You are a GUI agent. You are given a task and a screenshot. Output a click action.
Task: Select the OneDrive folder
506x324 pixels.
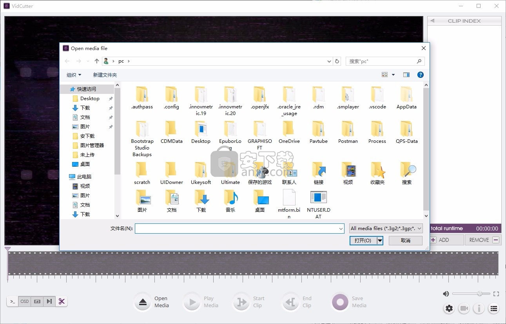tap(289, 133)
